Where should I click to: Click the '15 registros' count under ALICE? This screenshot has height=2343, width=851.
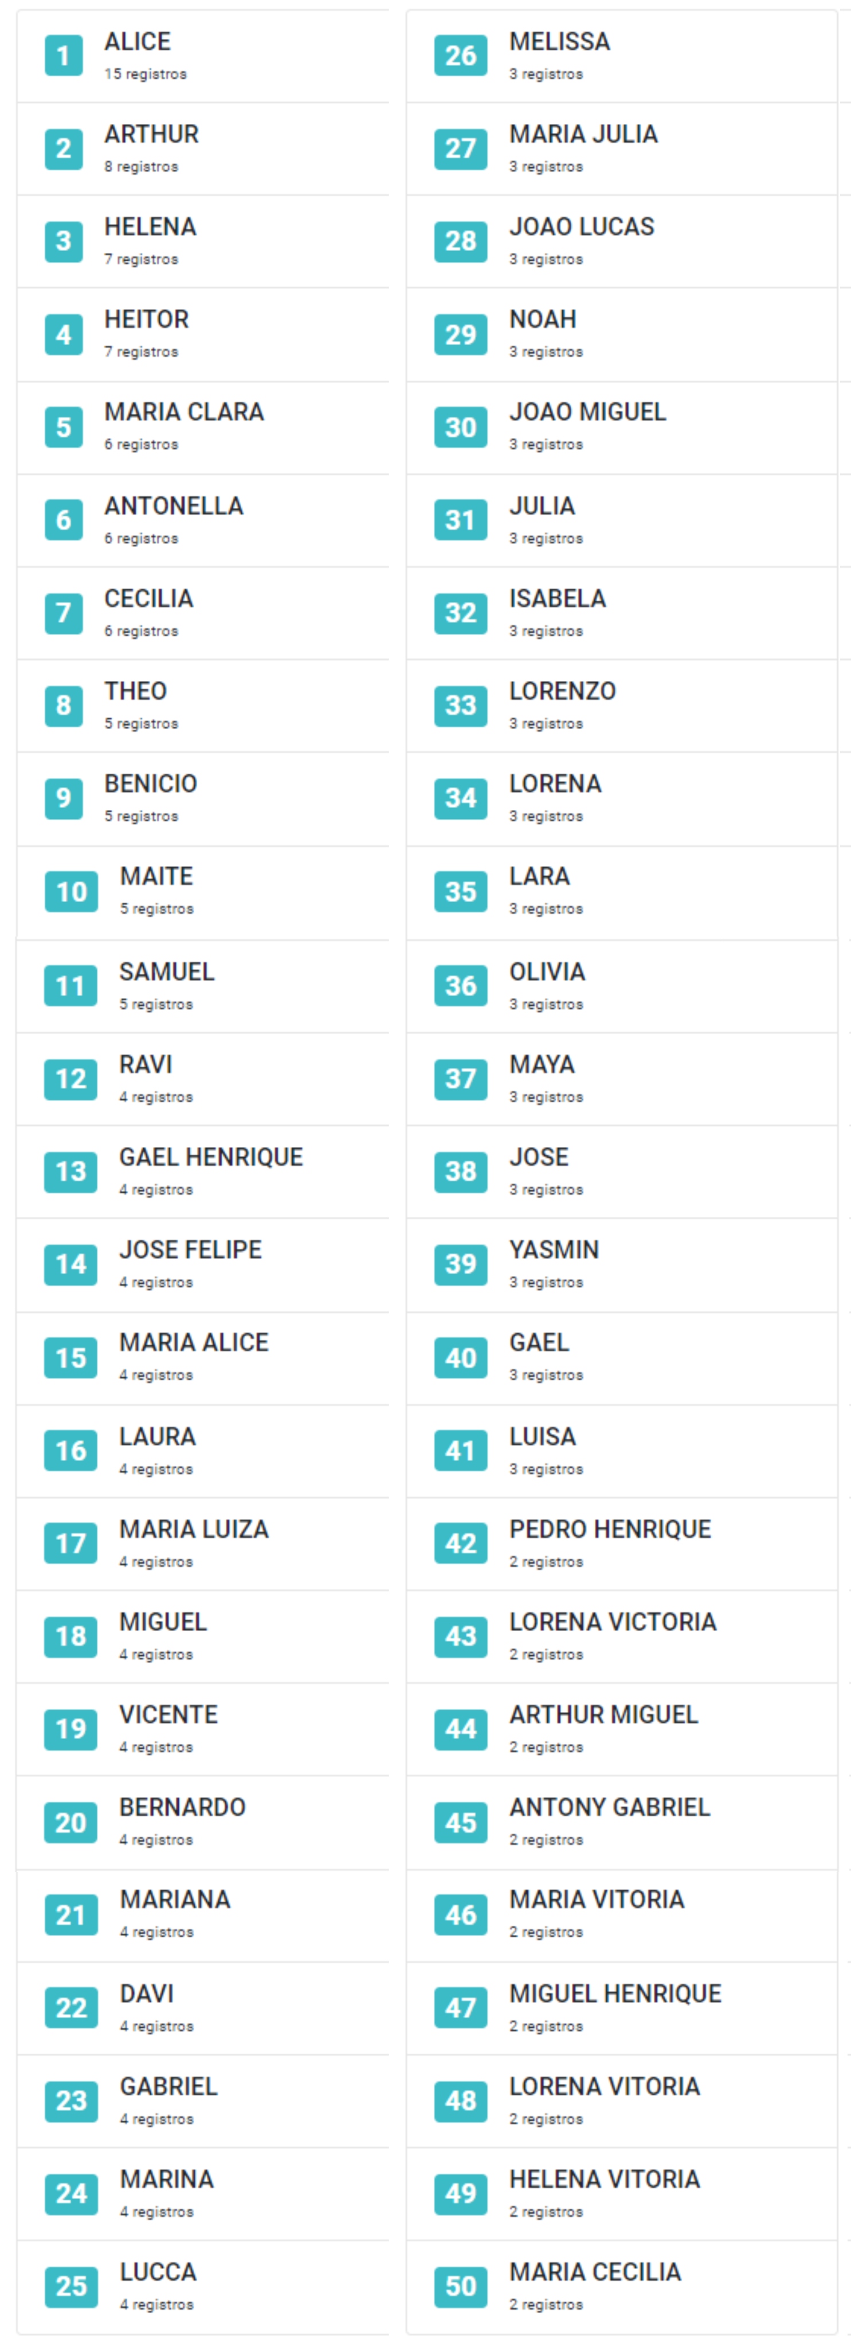(146, 75)
